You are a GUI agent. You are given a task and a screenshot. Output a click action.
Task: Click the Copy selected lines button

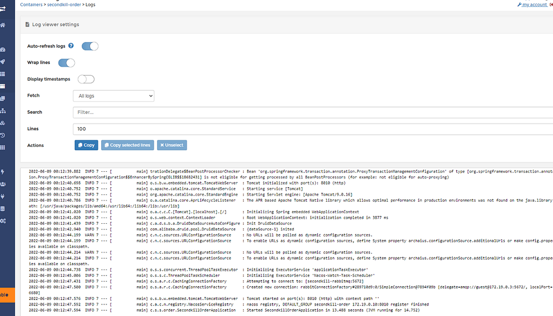[127, 145]
